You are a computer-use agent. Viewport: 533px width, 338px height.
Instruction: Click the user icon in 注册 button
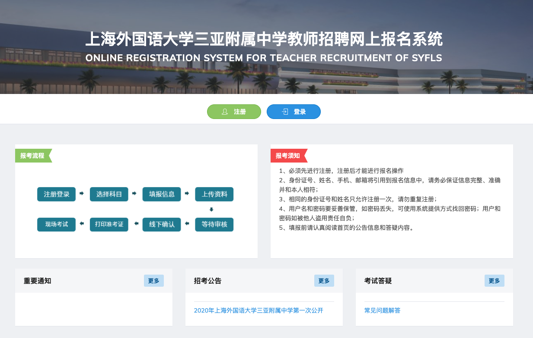225,112
